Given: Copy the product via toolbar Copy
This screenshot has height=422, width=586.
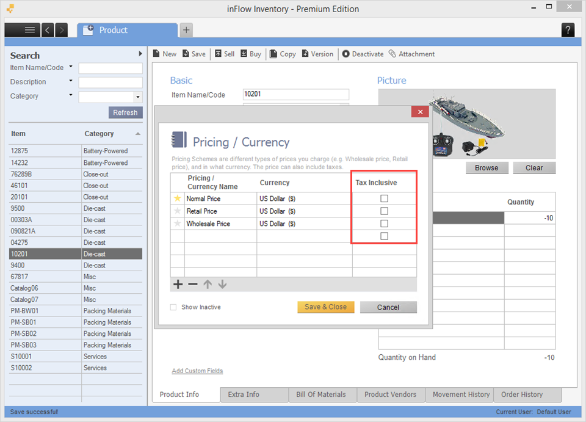Looking at the screenshot, I should [x=283, y=54].
